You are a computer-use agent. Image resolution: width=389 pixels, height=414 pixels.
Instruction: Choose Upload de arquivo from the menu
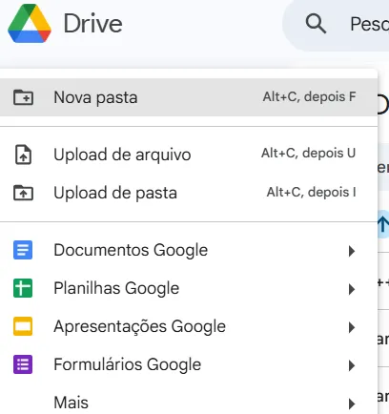[189, 155]
